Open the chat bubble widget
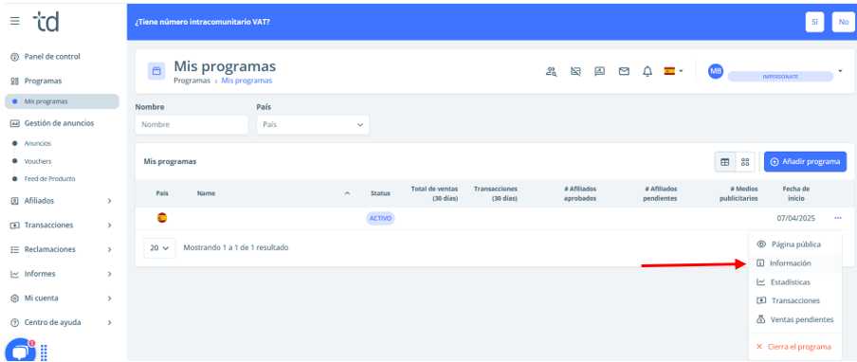 tap(20, 351)
